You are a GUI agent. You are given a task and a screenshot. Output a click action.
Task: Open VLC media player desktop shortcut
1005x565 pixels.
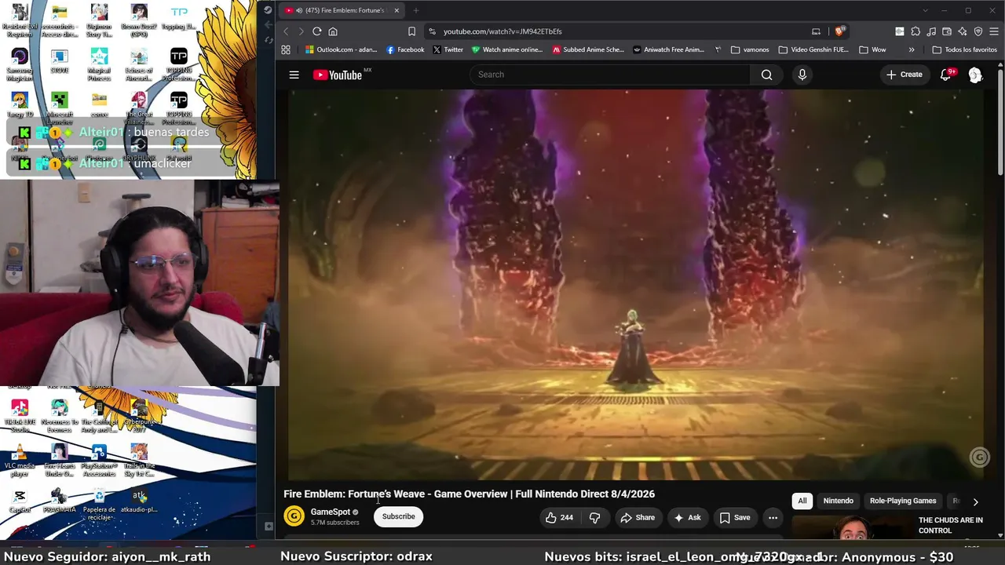(20, 461)
